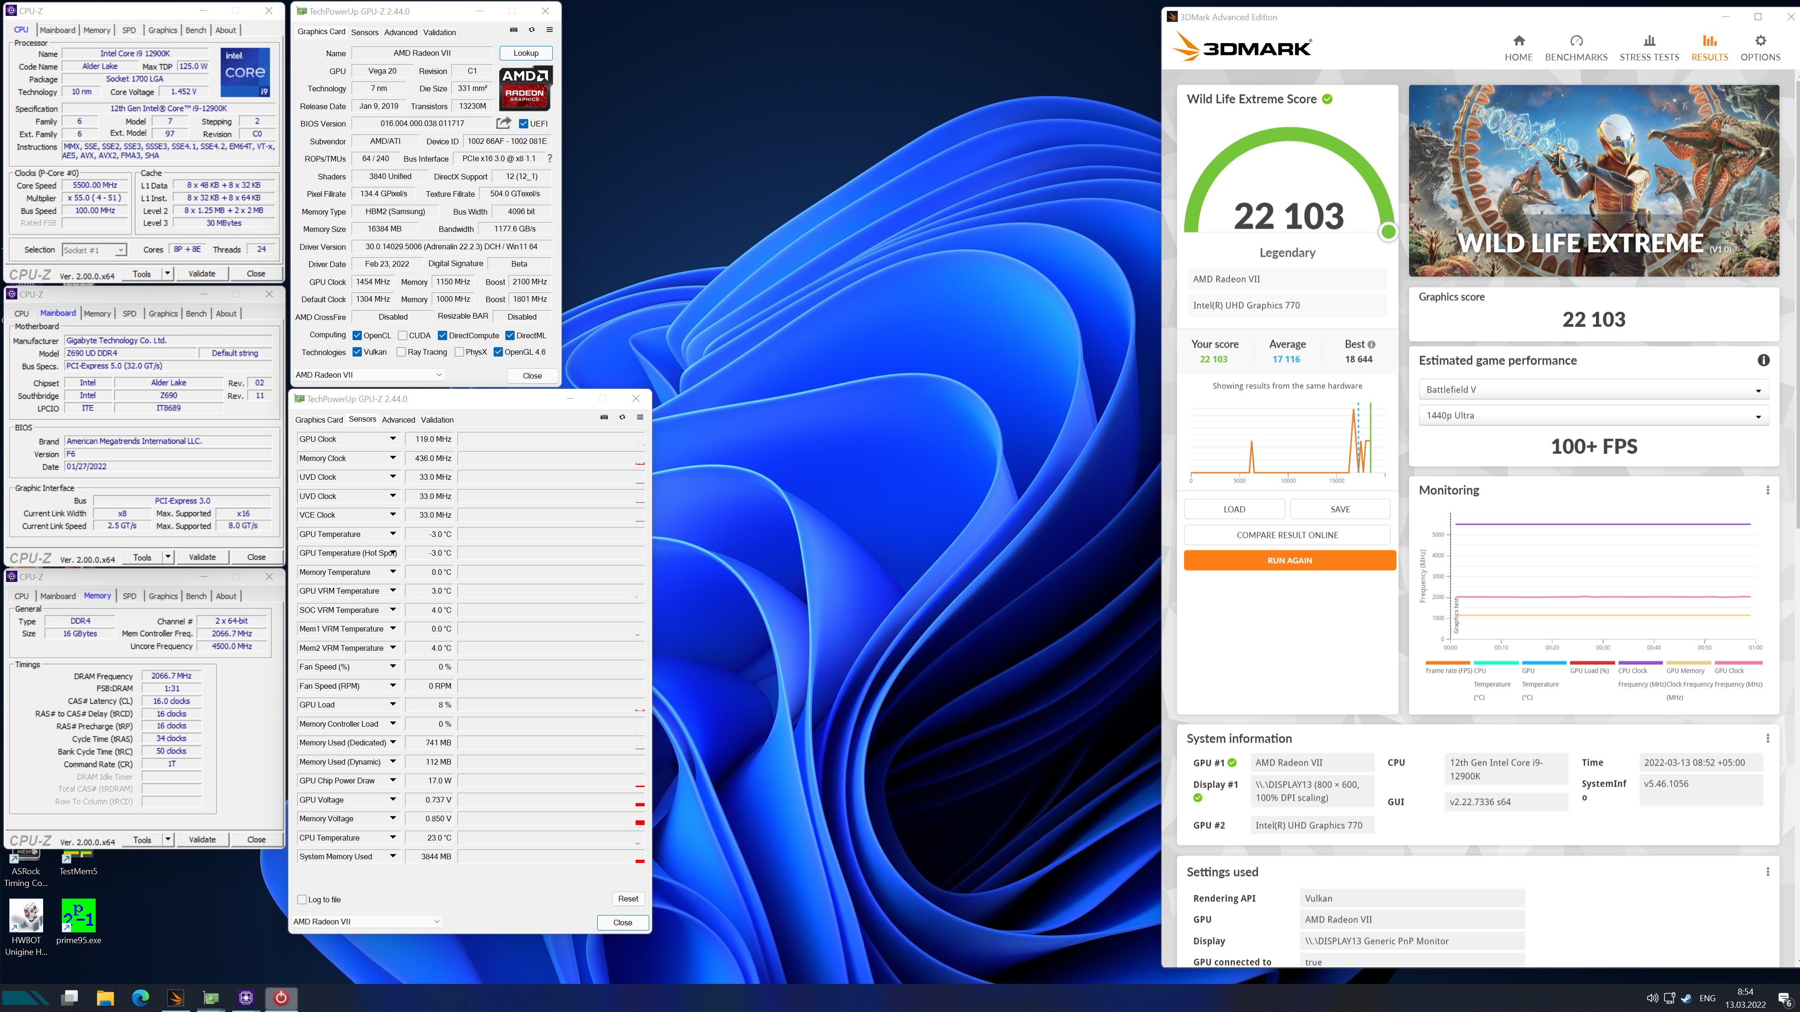Open Sensors tab in top GPU-Z window

(x=365, y=32)
